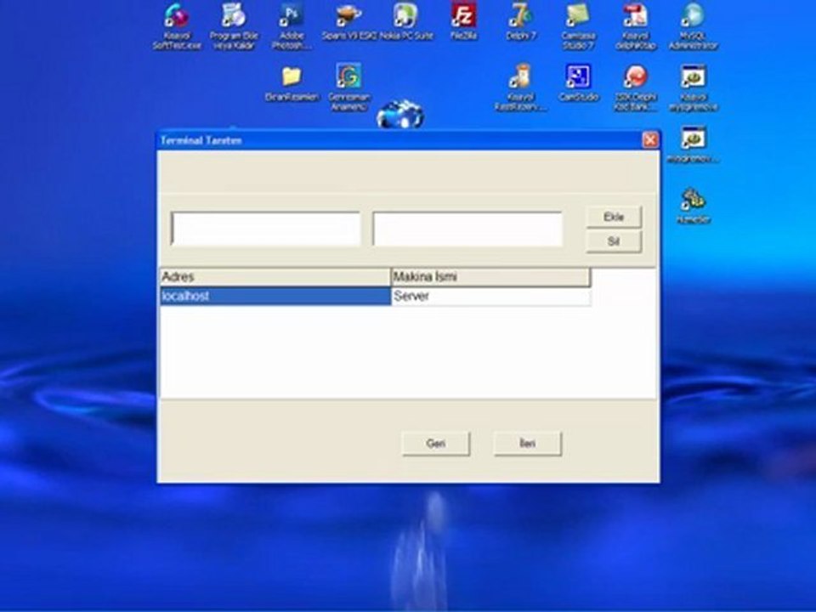Open the FileZilla desktop icon
The width and height of the screenshot is (816, 612).
462,20
